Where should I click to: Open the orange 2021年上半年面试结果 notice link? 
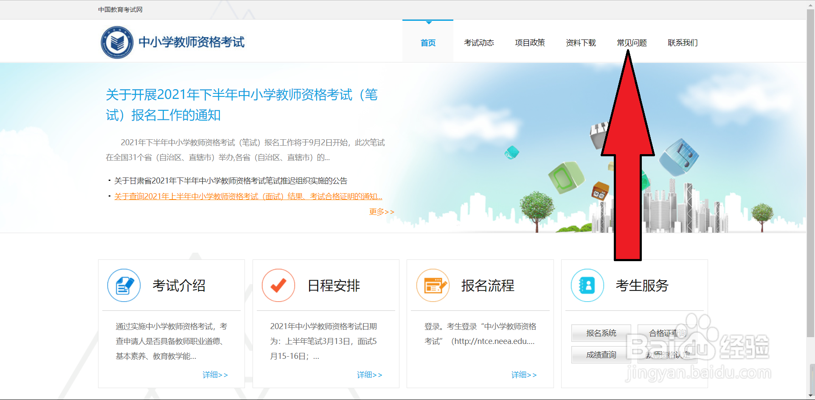(248, 196)
